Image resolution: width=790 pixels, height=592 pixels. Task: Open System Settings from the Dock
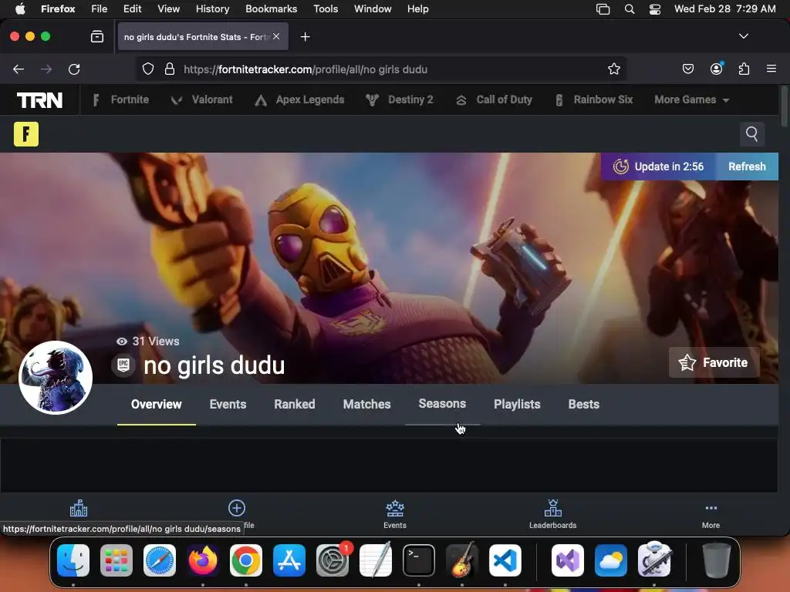333,560
